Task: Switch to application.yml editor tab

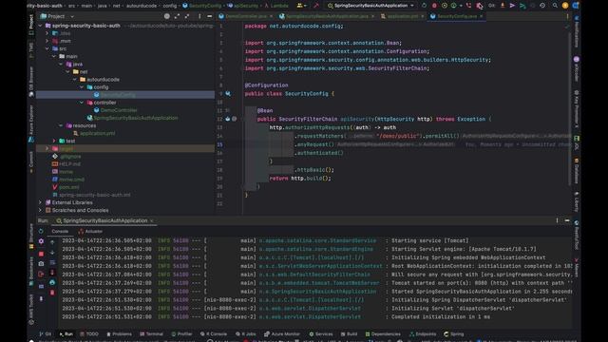Action: coord(403,16)
